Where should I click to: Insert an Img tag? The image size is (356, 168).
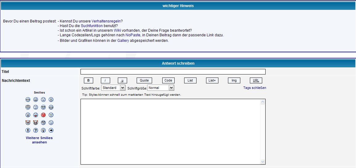[234, 80]
